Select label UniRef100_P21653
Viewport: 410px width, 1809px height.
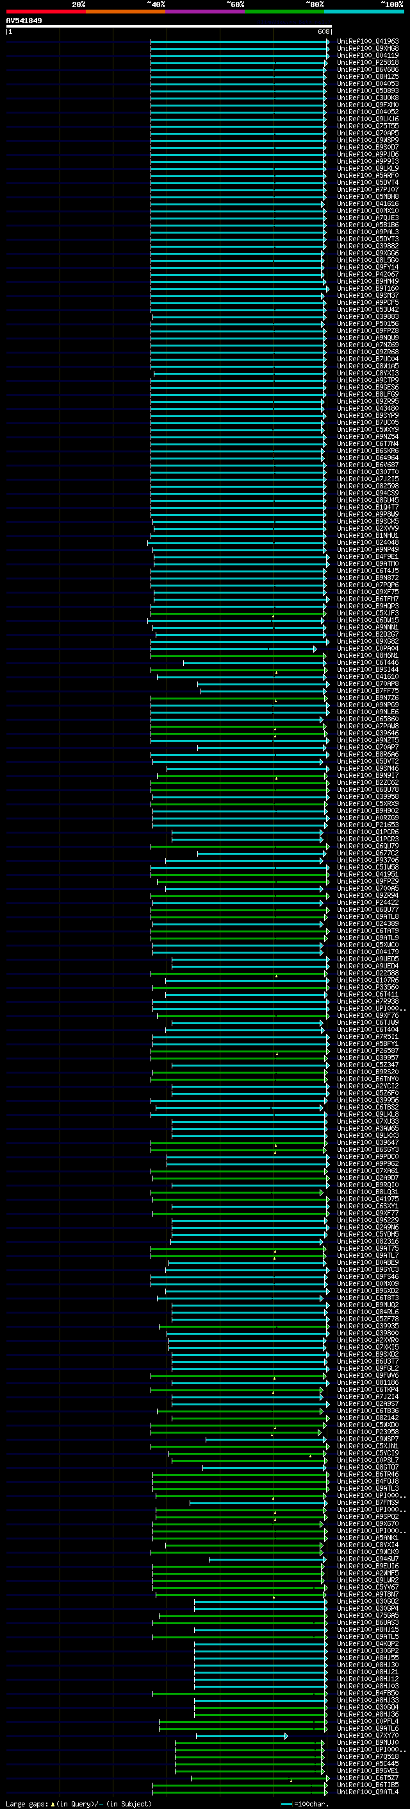pyautogui.click(x=368, y=825)
